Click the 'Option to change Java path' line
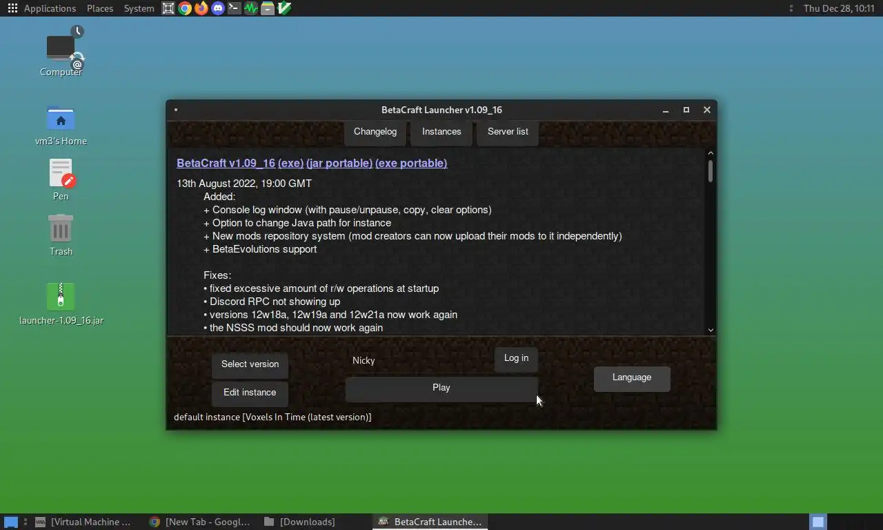Viewport: 883px width, 530px height. tap(297, 223)
